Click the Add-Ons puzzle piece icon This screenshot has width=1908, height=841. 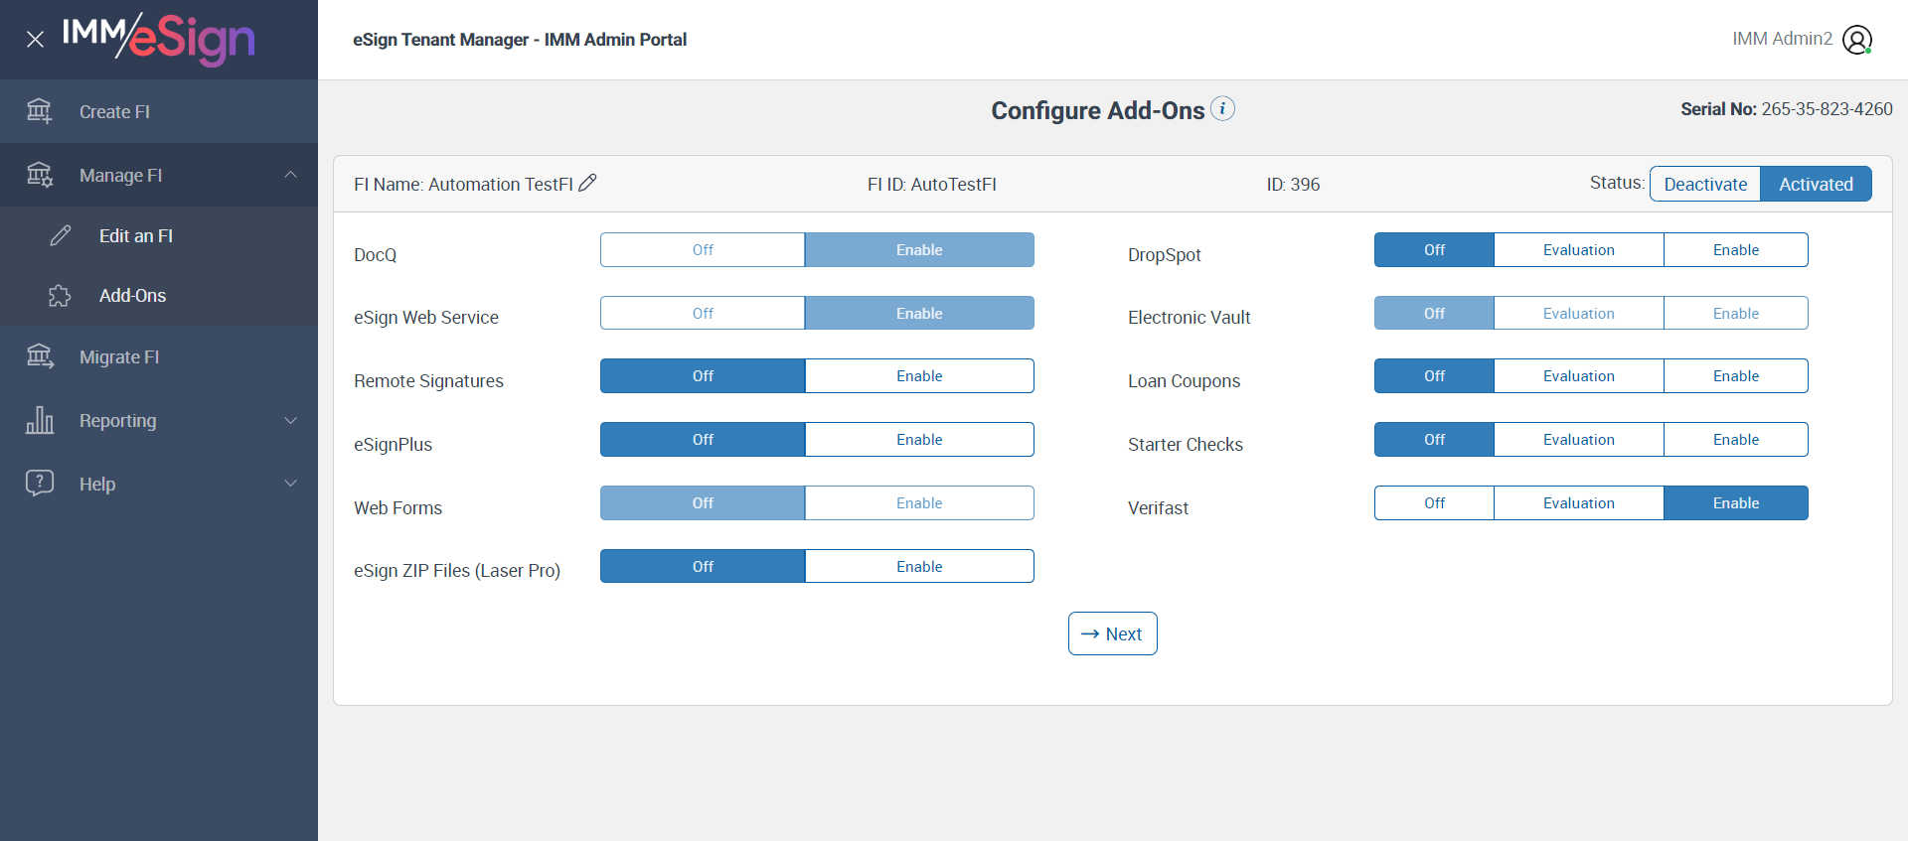point(60,296)
